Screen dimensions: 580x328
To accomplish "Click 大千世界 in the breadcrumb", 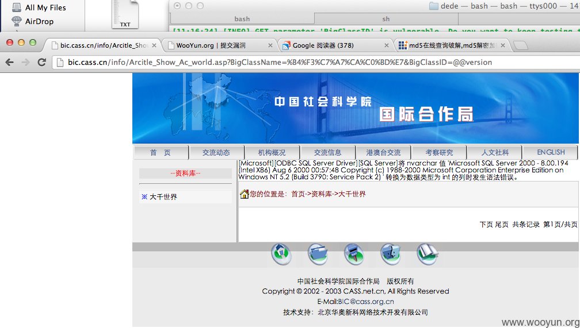I will tap(352, 194).
